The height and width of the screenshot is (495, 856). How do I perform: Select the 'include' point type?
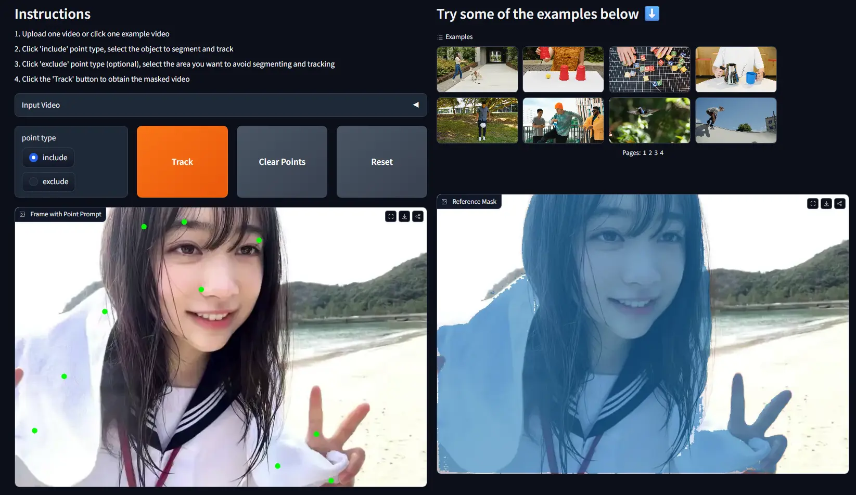(34, 158)
